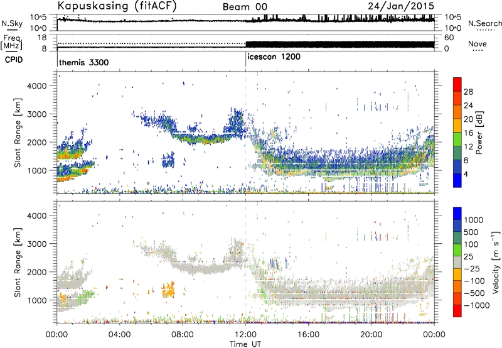
Task: Click the '08:00' time tick label
Action: click(183, 335)
